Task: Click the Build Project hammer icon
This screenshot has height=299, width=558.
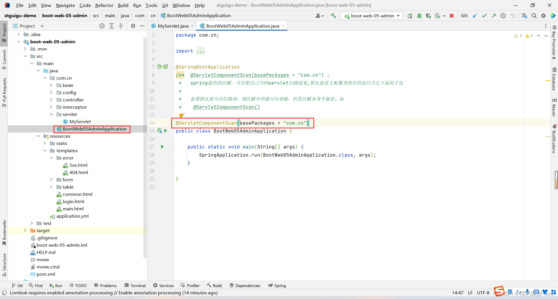Action: [x=333, y=16]
